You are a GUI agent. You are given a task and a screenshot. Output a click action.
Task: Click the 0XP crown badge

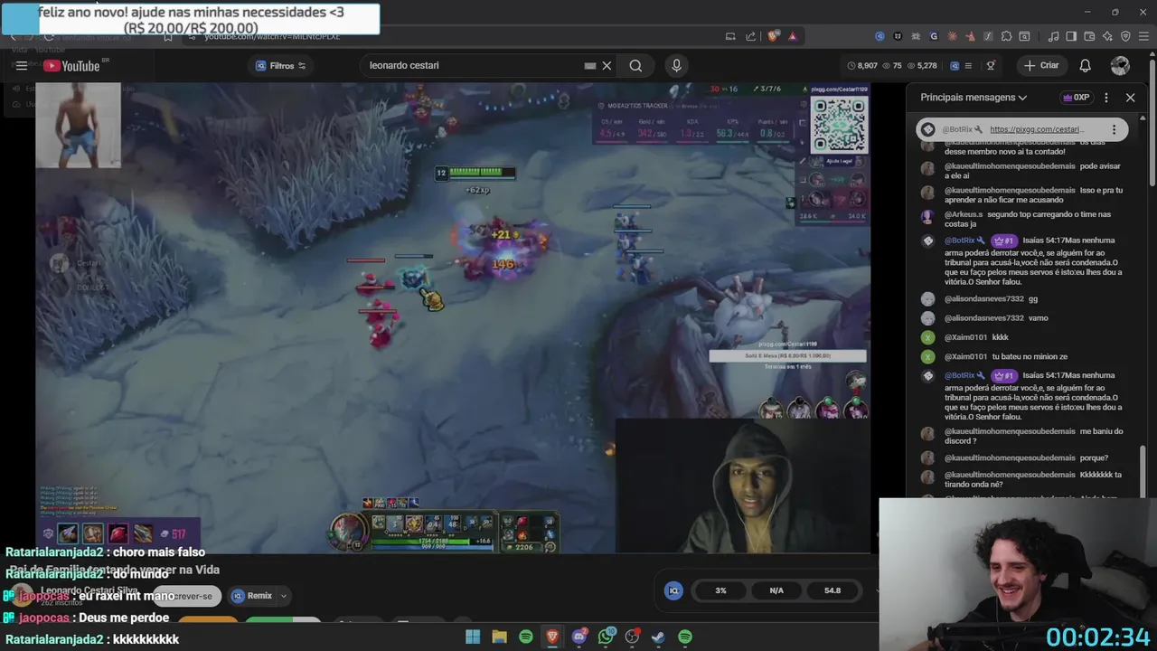[x=1077, y=97]
